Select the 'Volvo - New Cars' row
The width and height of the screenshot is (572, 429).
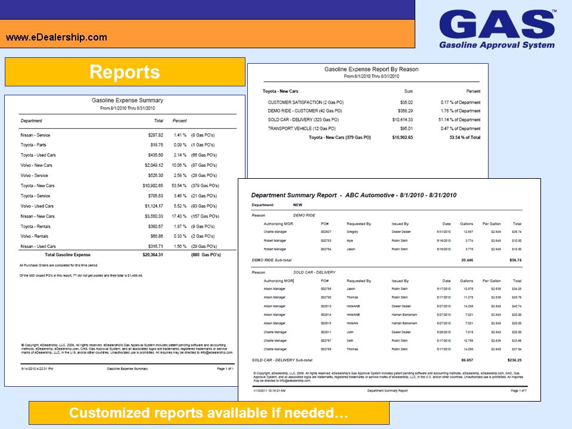[119, 165]
